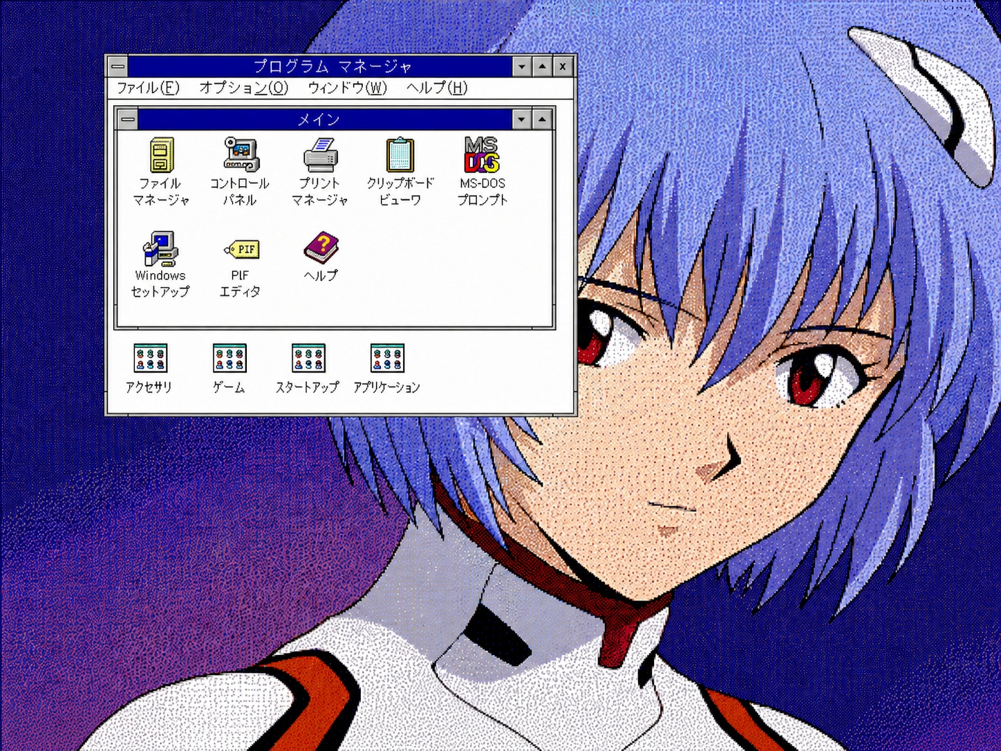The image size is (1001, 751).
Task: Select the プリントマネージャ (Print Manager) icon
Action: coord(320,154)
